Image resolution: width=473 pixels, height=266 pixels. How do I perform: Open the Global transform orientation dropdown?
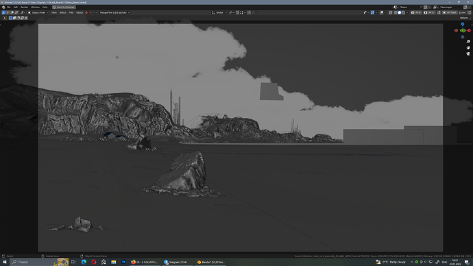tap(219, 12)
